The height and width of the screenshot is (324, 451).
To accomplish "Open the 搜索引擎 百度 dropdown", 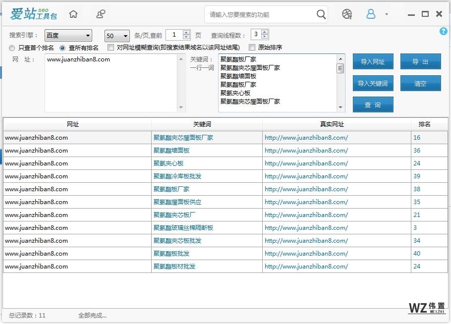I will pos(68,36).
